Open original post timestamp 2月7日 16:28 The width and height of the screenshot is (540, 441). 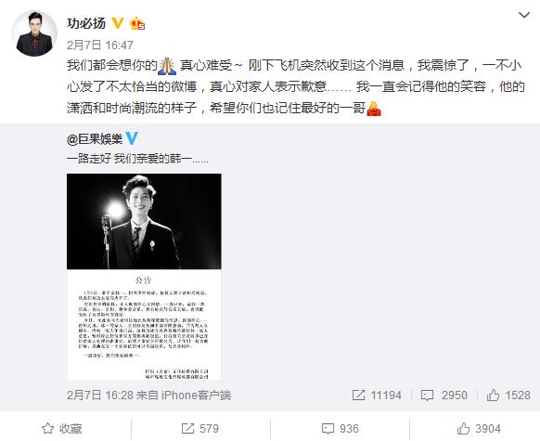click(x=100, y=395)
